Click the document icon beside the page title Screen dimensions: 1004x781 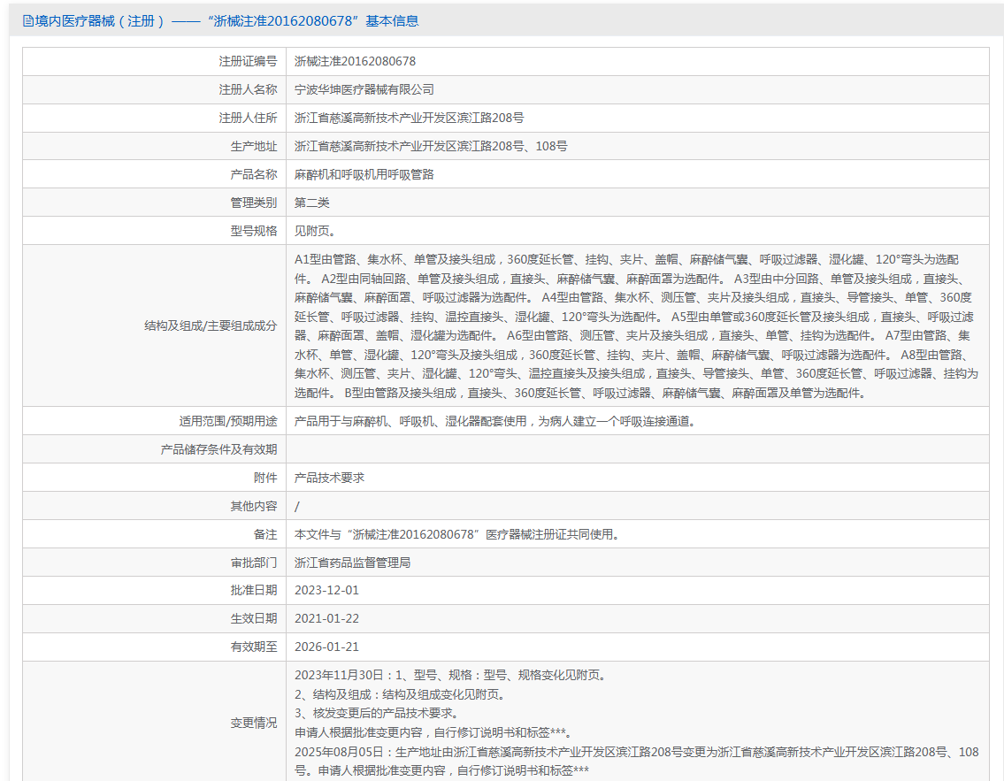pyautogui.click(x=27, y=21)
